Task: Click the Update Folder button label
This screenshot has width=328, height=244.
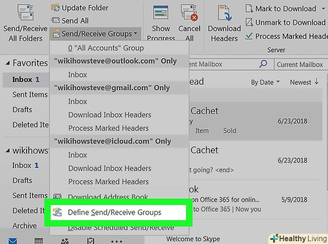Action: pyautogui.click(x=85, y=8)
